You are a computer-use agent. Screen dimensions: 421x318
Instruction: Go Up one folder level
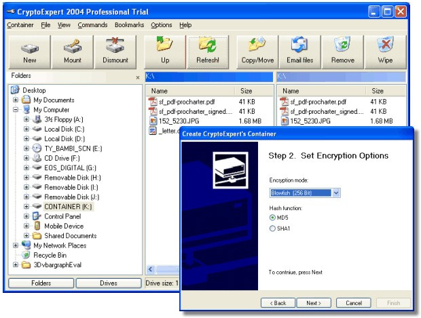coord(165,52)
